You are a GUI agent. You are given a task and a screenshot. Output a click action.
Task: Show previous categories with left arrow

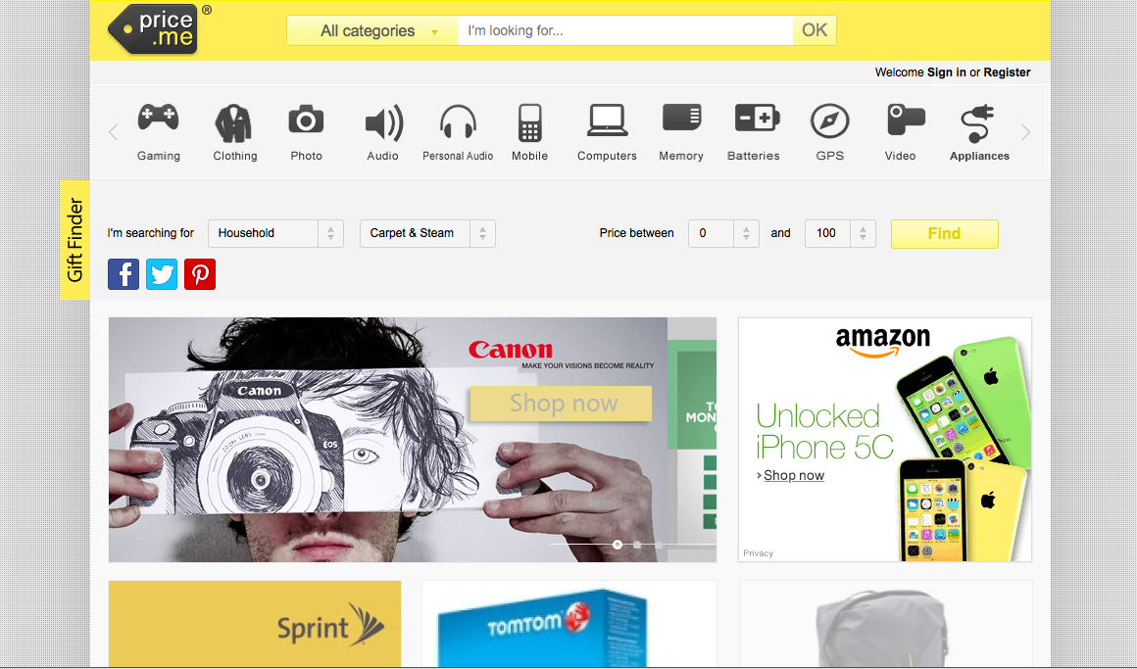click(x=113, y=132)
